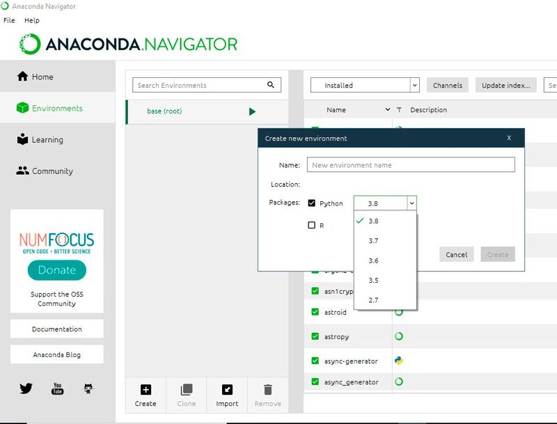Click the Environments cube icon
Viewport: 557px width, 424px height.
(22, 108)
